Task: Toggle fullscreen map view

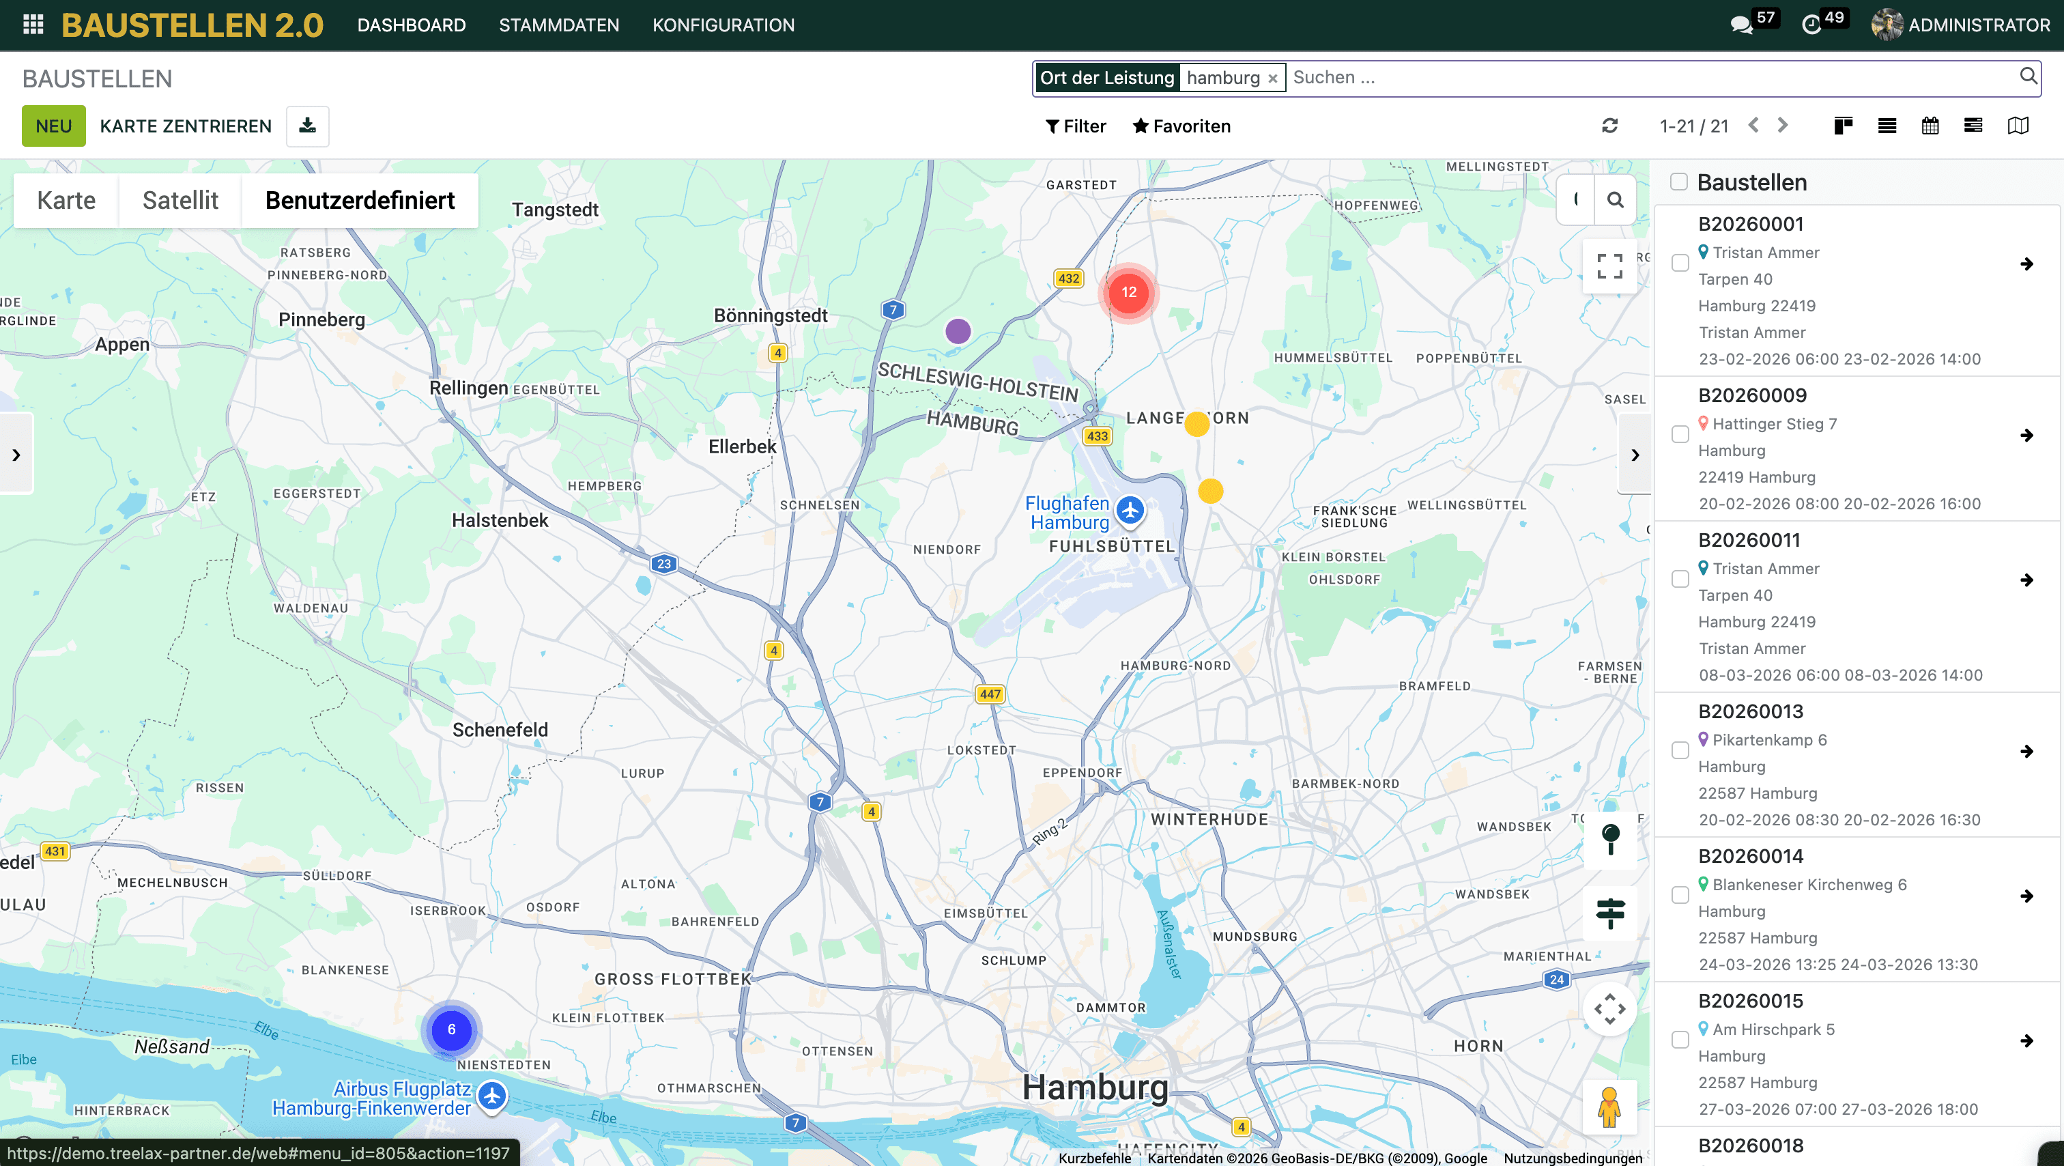Action: 1609,266
